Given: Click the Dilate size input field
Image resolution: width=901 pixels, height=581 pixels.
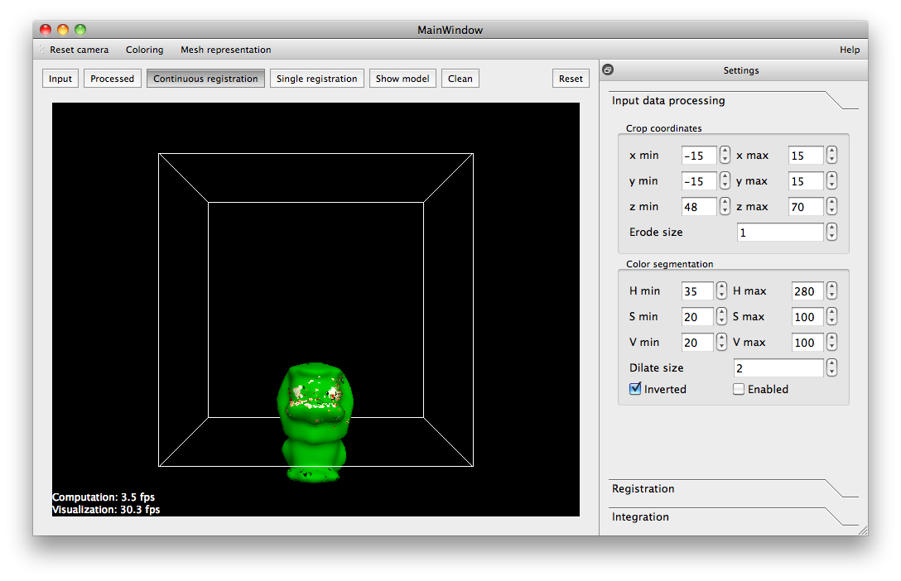Looking at the screenshot, I should (x=778, y=368).
